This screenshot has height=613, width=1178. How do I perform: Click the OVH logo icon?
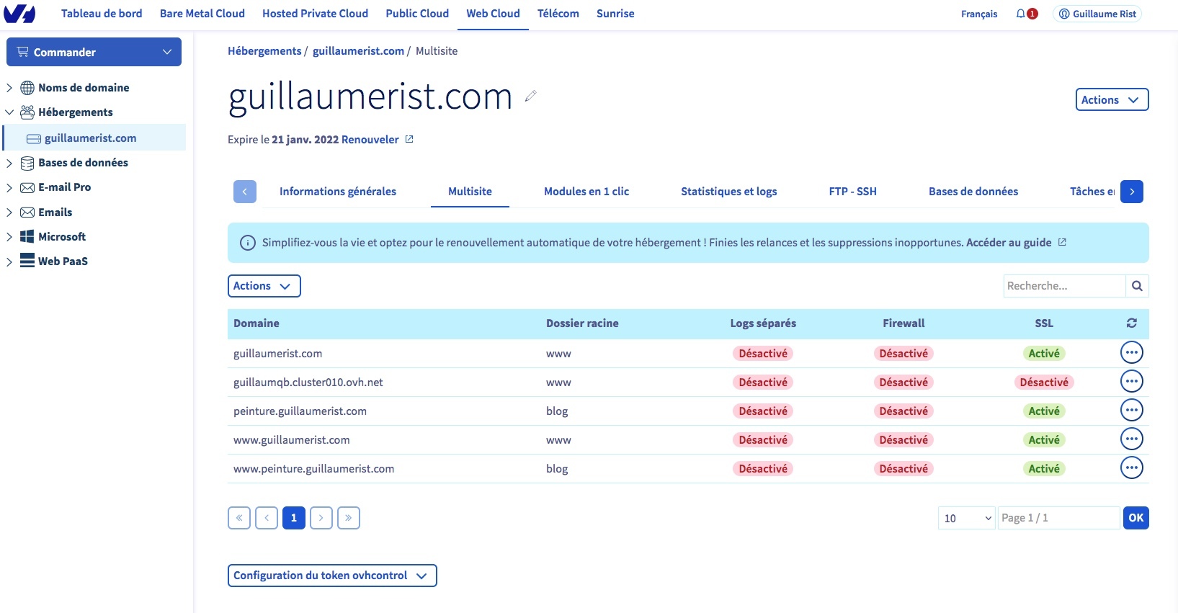(x=19, y=14)
